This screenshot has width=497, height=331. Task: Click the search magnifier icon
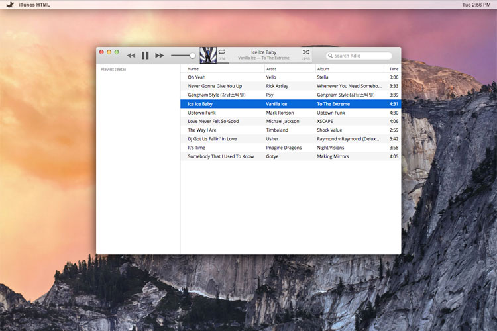(330, 56)
